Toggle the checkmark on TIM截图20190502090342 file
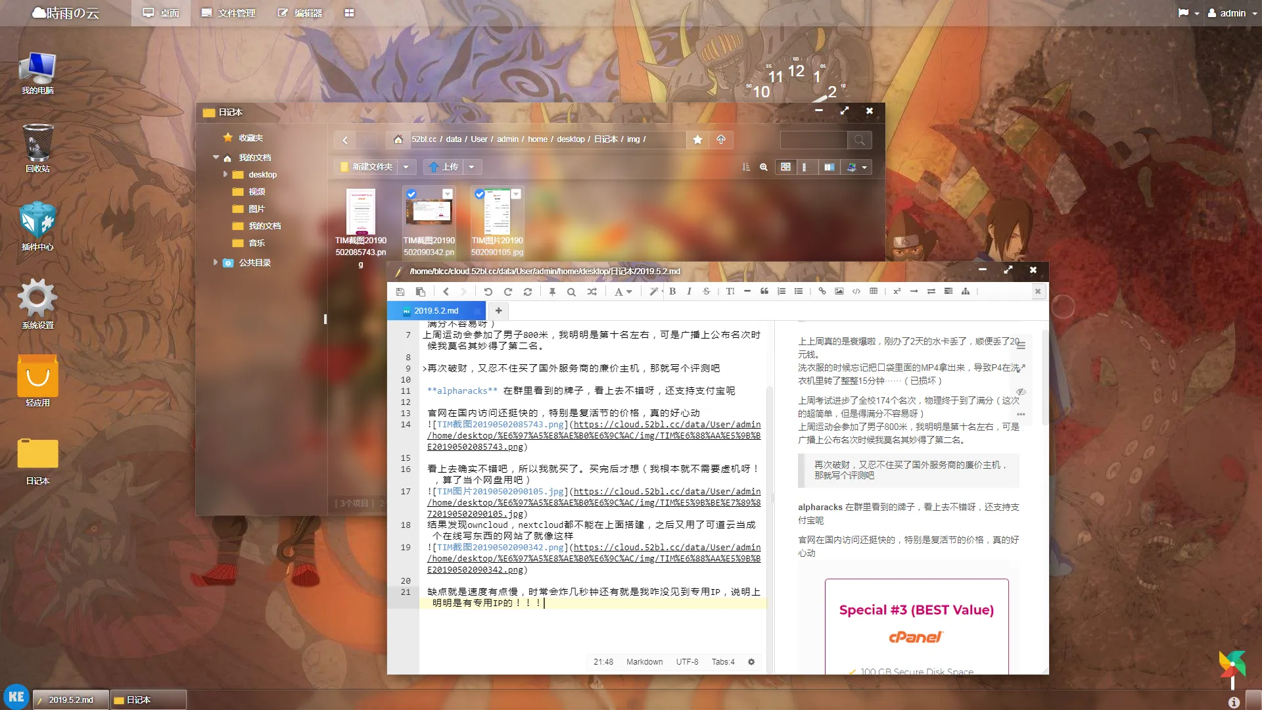The width and height of the screenshot is (1262, 710). pyautogui.click(x=411, y=194)
